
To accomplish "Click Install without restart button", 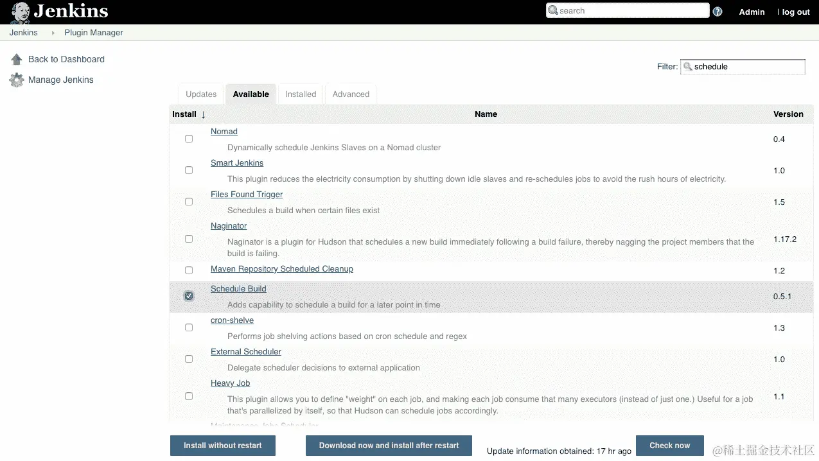I will [x=223, y=446].
